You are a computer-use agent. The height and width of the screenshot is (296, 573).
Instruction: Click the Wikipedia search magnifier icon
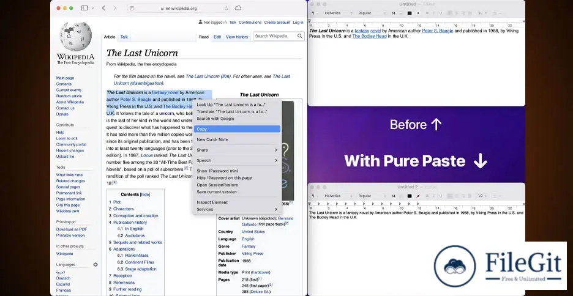299,36
